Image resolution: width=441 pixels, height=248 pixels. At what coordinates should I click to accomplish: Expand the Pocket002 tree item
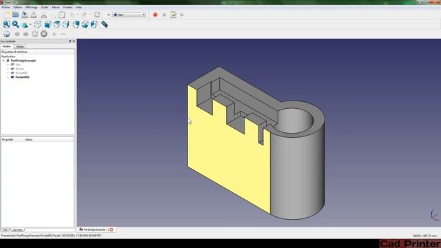(8, 77)
